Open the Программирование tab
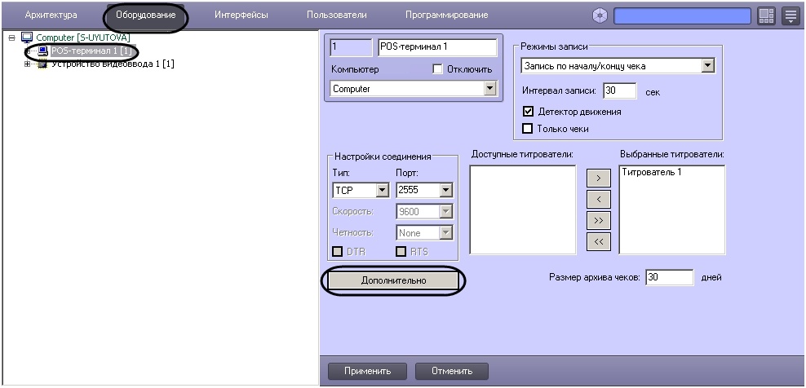Viewport: 806px width, 388px height. [446, 15]
